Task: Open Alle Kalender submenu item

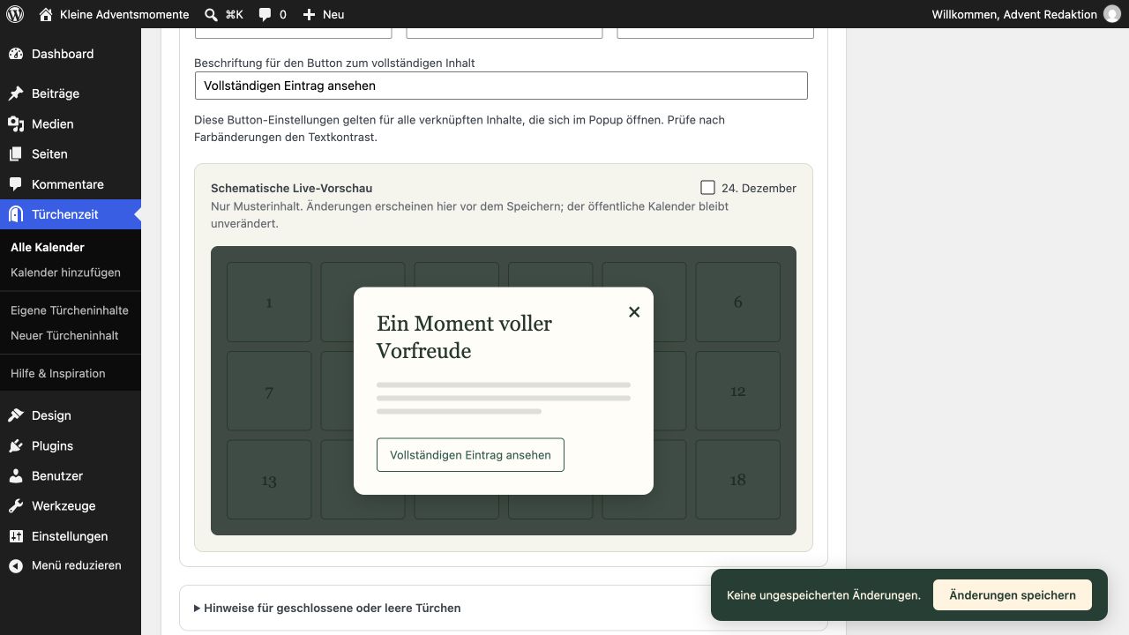Action: [48, 248]
